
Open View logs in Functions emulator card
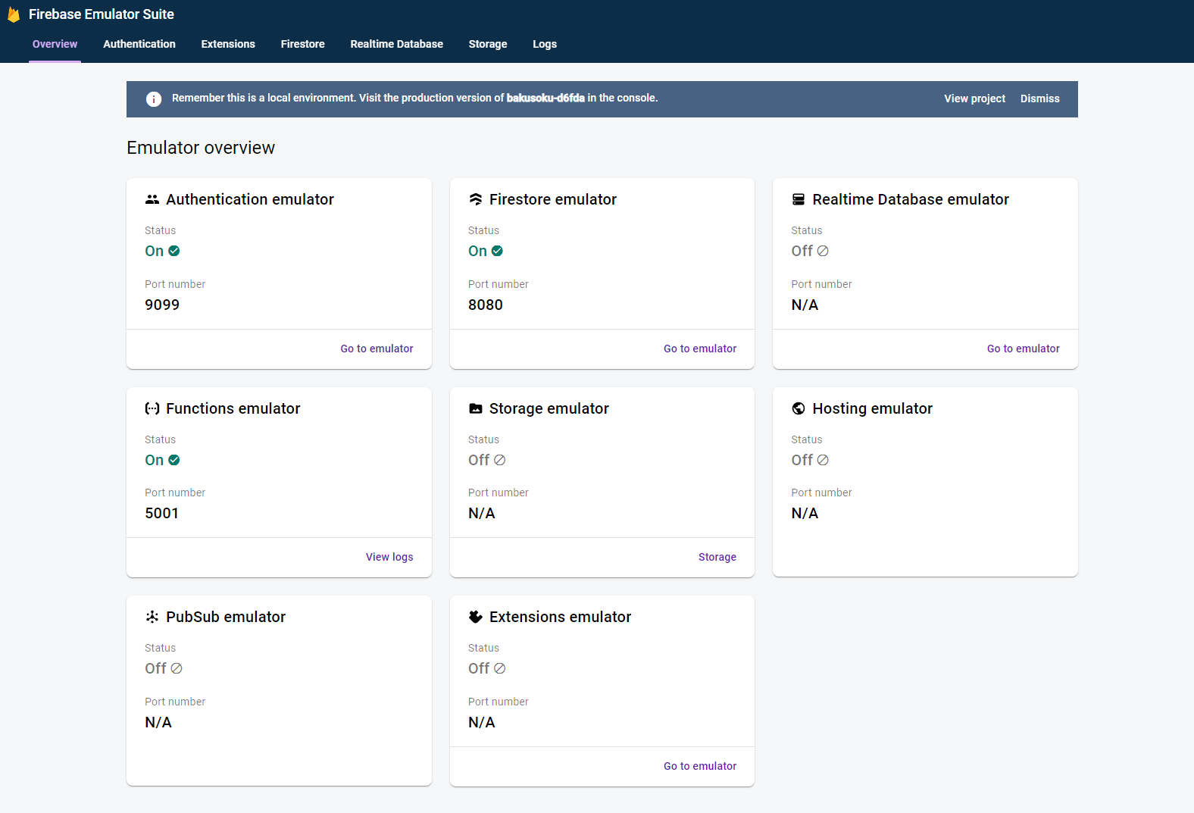[389, 557]
